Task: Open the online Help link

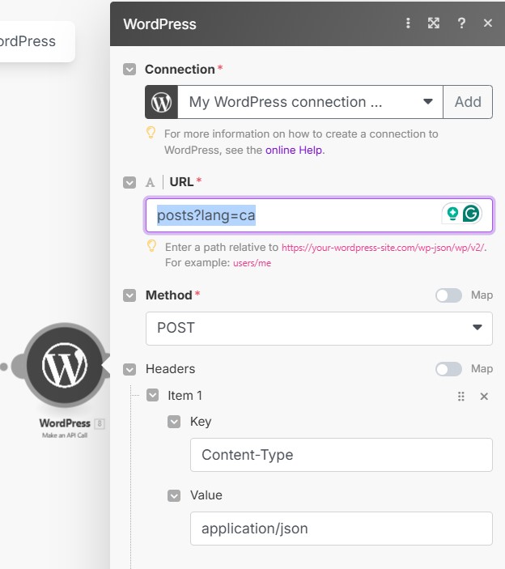Action: 294,151
